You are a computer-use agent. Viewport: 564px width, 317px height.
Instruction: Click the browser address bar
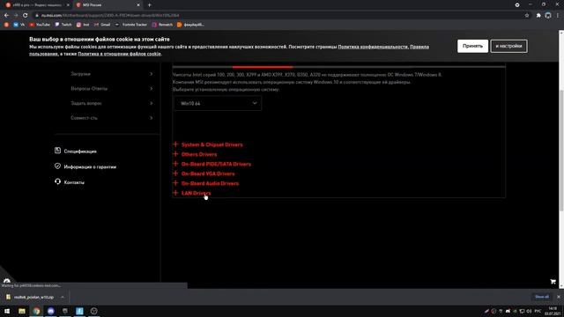click(280, 16)
